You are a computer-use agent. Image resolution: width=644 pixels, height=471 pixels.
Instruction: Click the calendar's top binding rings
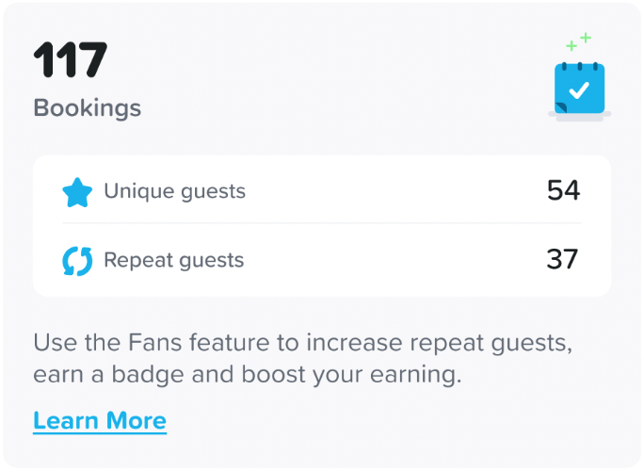coord(579,64)
